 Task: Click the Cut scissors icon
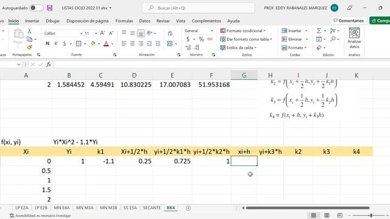29,31
